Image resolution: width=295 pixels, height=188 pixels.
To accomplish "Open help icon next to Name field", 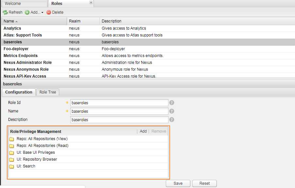I will [x=172, y=111].
